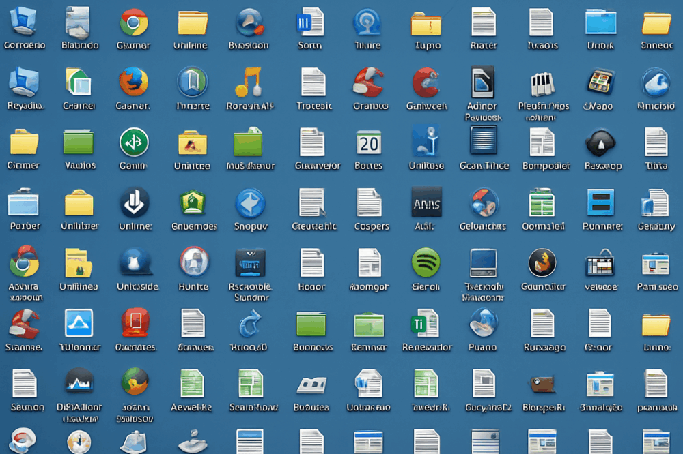Screen dimensions: 683x454
Task: Open the Adinor Pavidesk icon
Action: (483, 82)
